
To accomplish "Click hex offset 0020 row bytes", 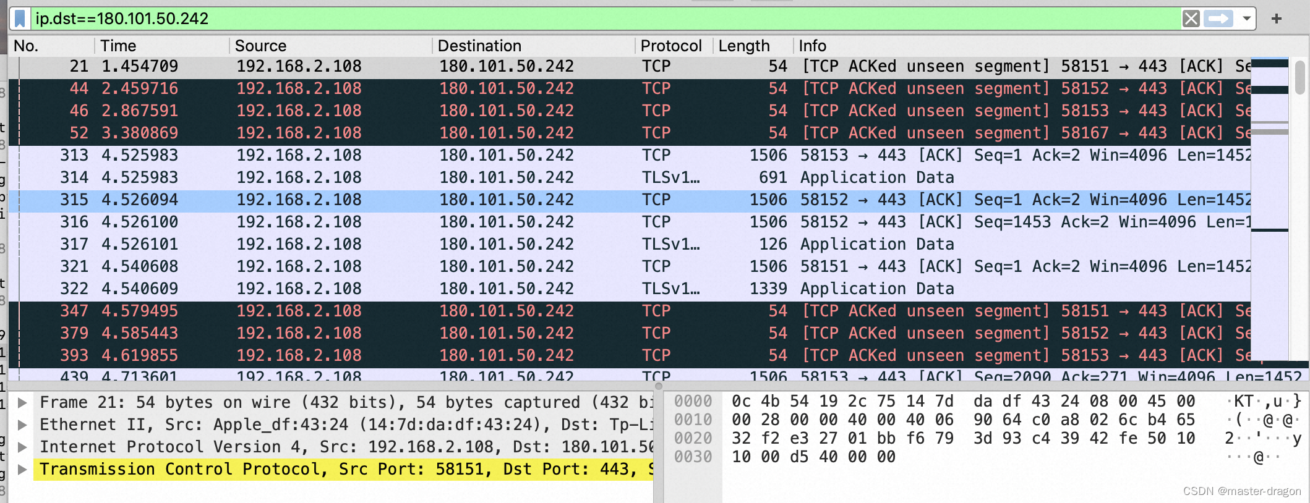I will (x=963, y=439).
